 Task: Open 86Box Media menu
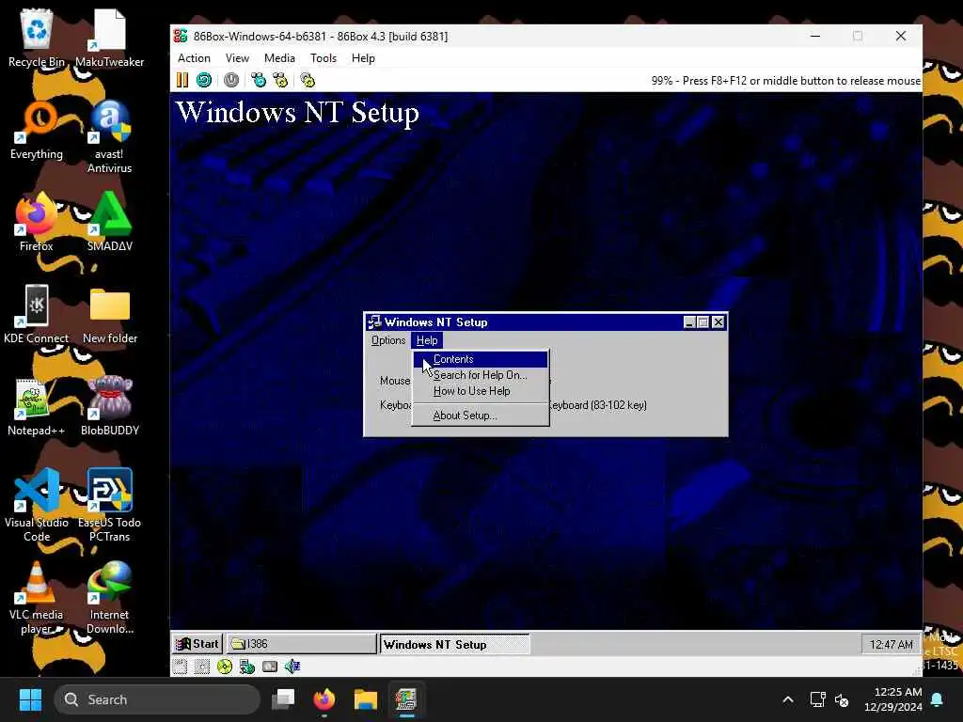click(x=279, y=58)
